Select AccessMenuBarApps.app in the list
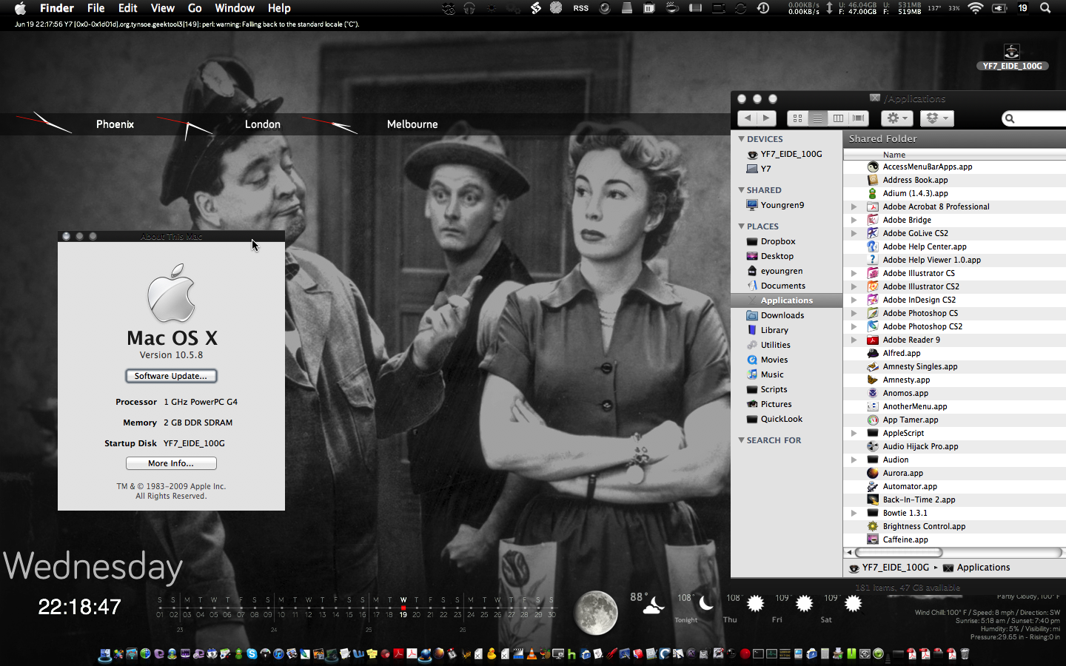Image resolution: width=1066 pixels, height=666 pixels. click(954, 166)
